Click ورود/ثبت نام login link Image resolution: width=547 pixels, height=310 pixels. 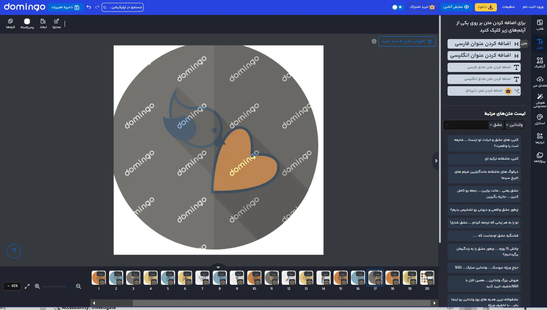(x=533, y=7)
